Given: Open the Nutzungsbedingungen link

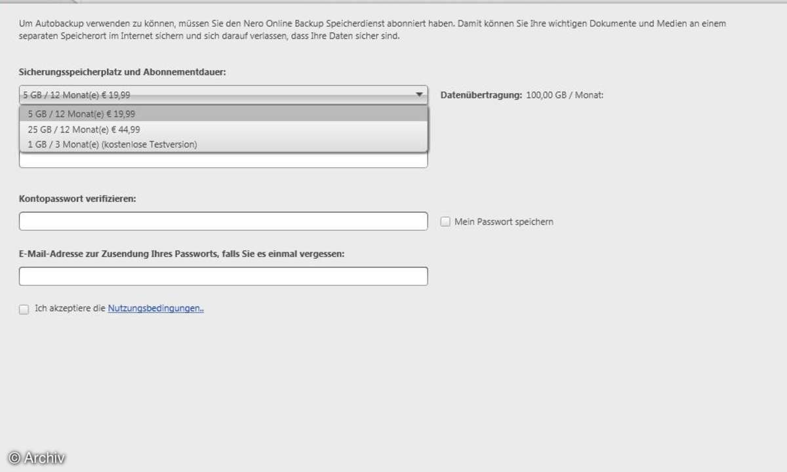Looking at the screenshot, I should click(156, 308).
